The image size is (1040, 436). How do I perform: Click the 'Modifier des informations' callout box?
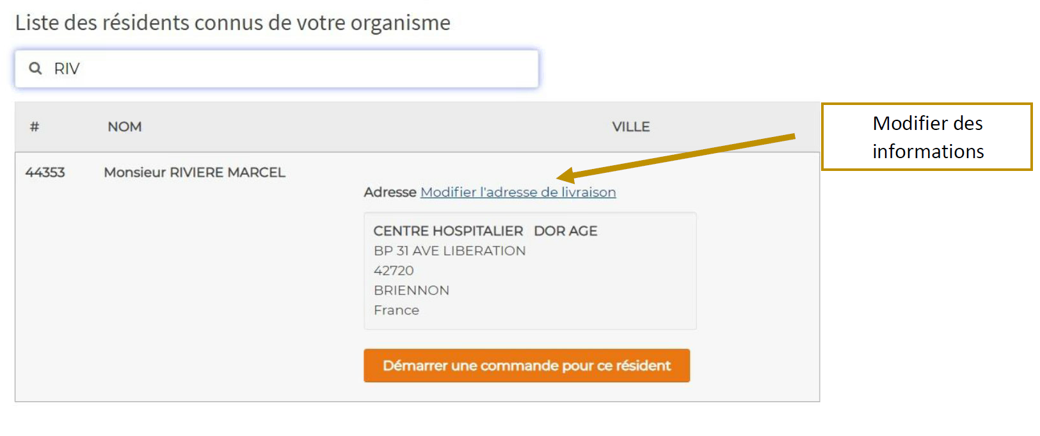click(x=927, y=137)
